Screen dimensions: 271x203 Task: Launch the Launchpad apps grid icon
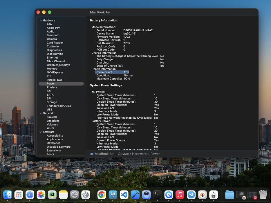click(x=19, y=195)
